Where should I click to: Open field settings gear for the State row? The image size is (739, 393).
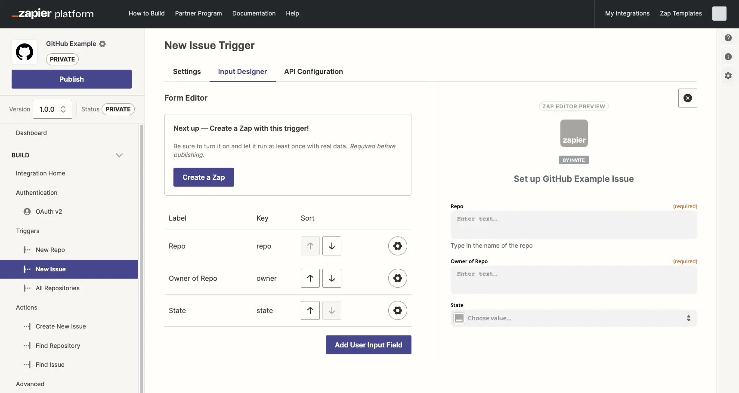coord(397,310)
